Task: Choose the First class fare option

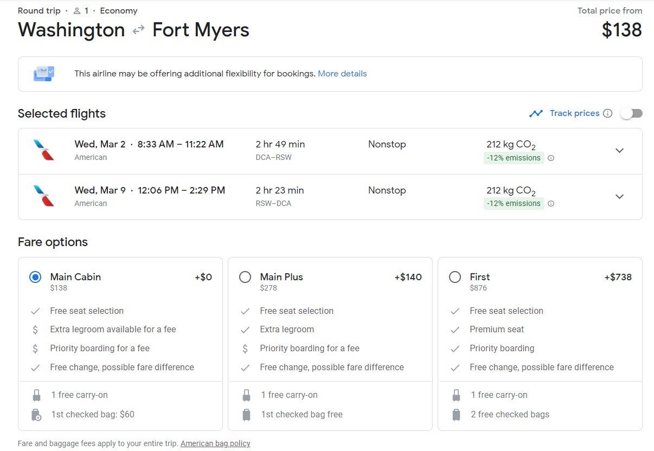Action: point(455,277)
